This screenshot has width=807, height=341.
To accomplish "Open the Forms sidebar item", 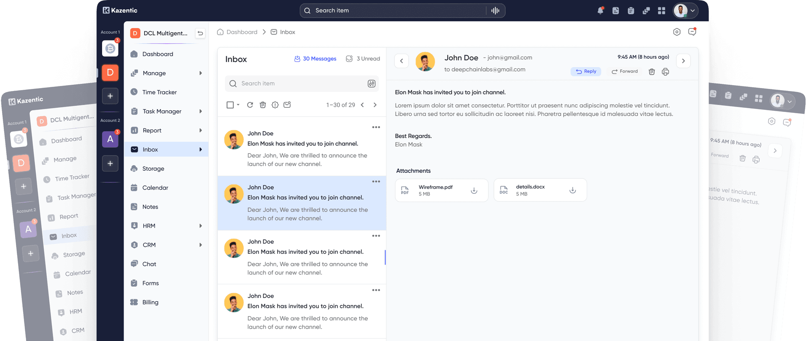I will [166, 283].
